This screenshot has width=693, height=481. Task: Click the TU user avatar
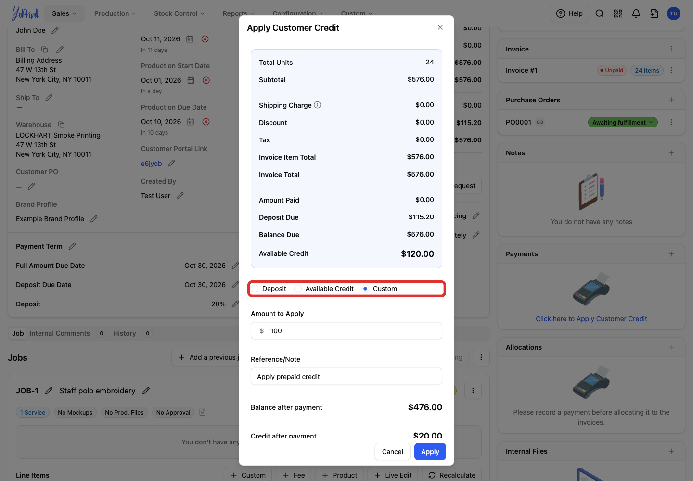click(674, 13)
